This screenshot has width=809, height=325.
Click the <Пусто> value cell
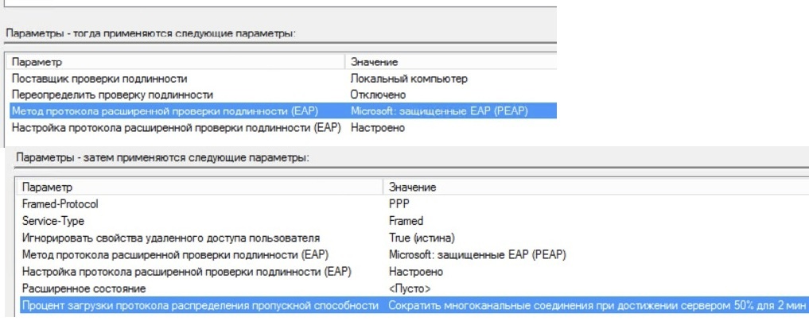pyautogui.click(x=410, y=288)
